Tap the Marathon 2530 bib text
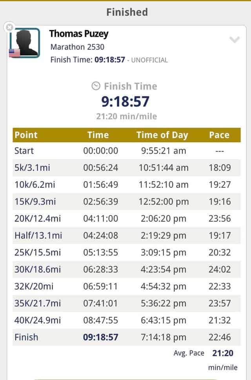Viewport: 251px width, 380px height. click(77, 47)
